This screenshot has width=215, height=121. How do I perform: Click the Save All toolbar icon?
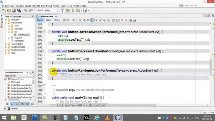(x=19, y=10)
